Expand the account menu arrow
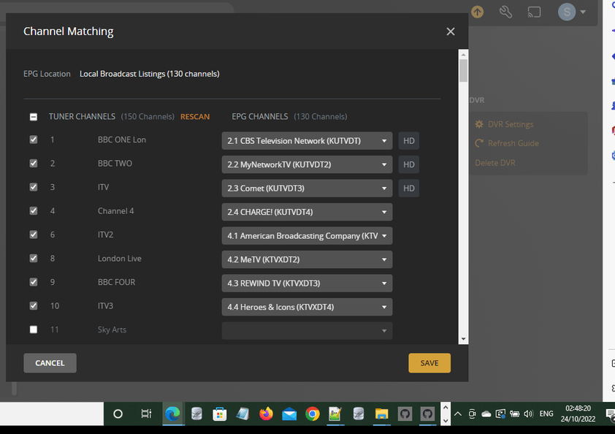This screenshot has height=434, width=615. pyautogui.click(x=583, y=12)
